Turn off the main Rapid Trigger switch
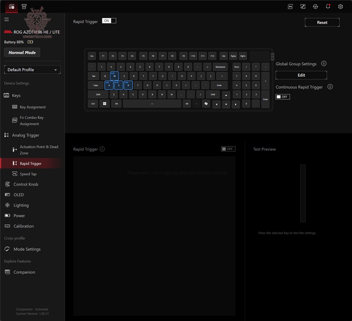The width and height of the screenshot is (352, 321). (109, 21)
